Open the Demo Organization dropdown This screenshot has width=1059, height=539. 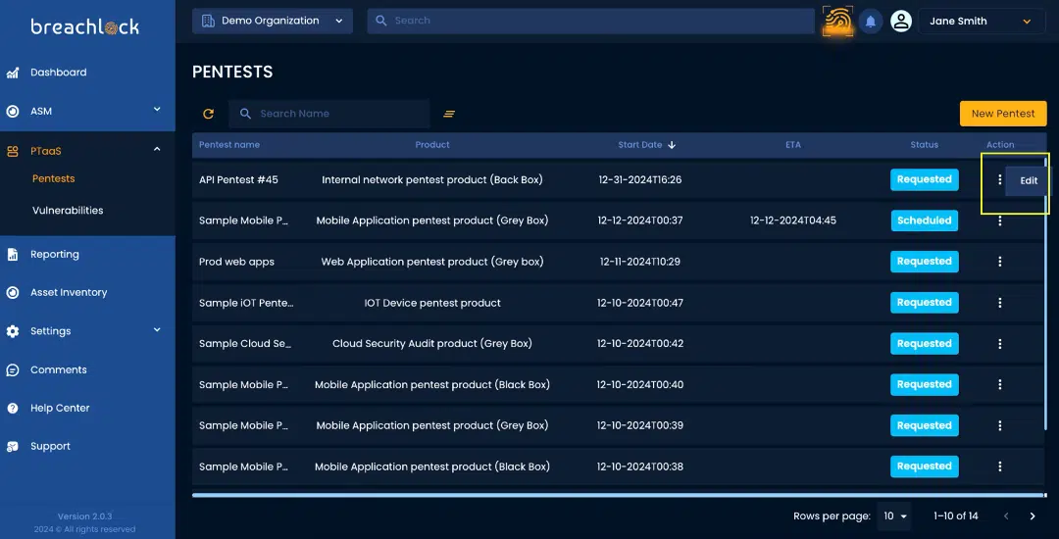tap(273, 21)
